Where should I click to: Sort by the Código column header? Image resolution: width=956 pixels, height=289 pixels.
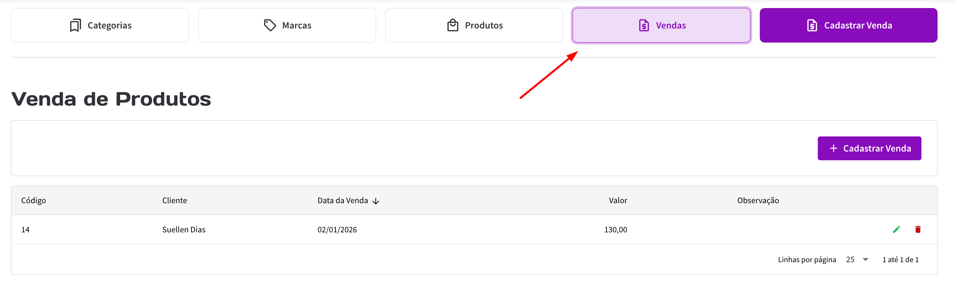pyautogui.click(x=34, y=201)
